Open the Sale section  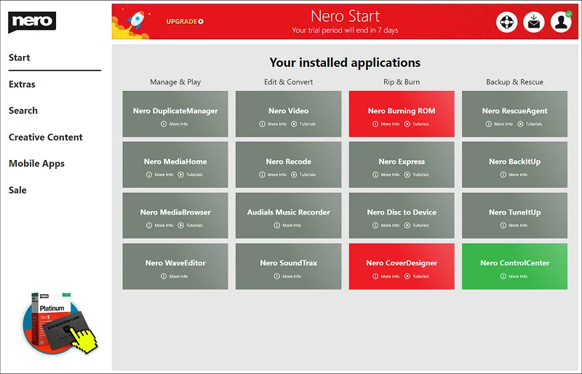(17, 190)
